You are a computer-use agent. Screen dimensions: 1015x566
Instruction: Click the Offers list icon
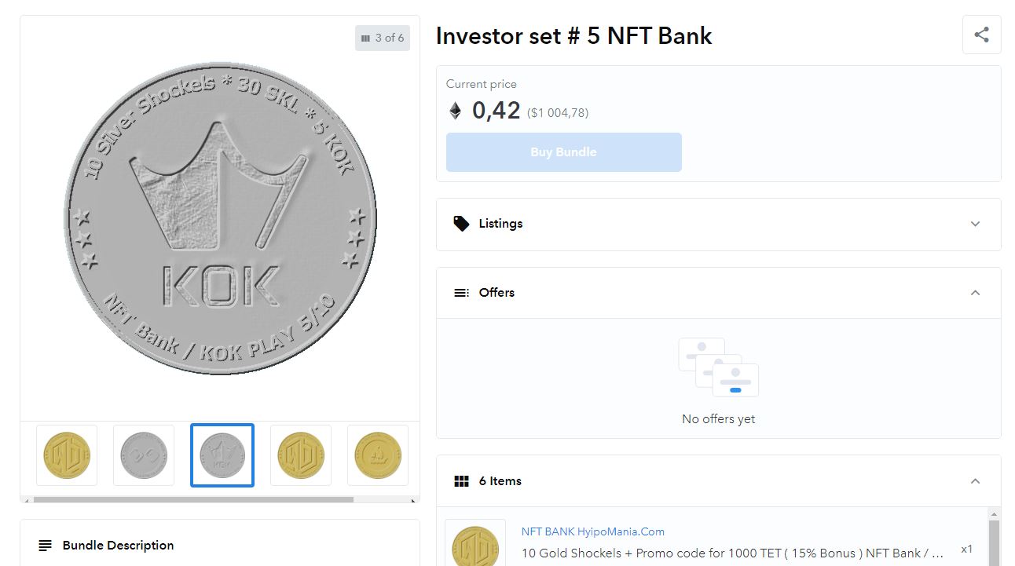point(461,293)
